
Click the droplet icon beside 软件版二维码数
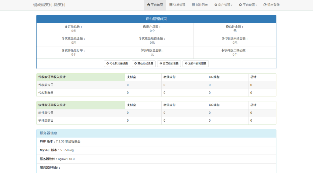(223, 50)
